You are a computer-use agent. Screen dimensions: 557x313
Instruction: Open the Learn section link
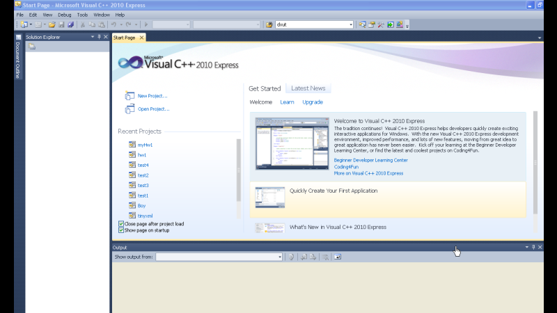(x=287, y=102)
